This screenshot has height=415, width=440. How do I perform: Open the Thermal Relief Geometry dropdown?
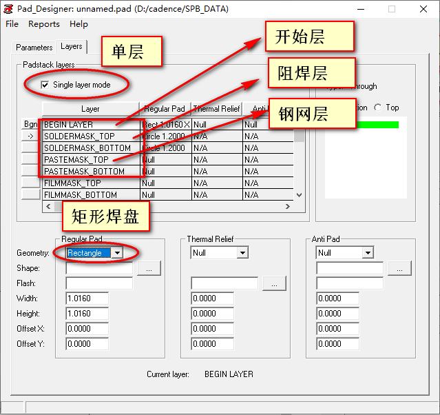tap(242, 253)
